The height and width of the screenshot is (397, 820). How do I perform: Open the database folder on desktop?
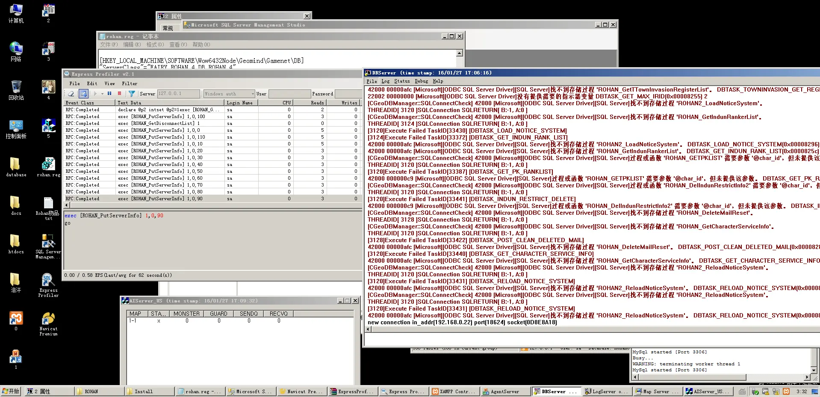click(16, 167)
